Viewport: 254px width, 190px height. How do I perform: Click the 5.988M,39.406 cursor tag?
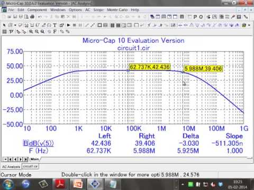[203, 69]
